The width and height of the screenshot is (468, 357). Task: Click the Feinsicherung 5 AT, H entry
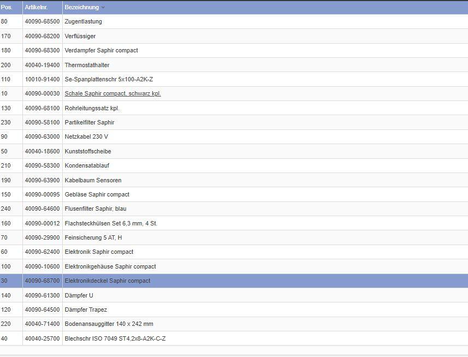click(93, 238)
